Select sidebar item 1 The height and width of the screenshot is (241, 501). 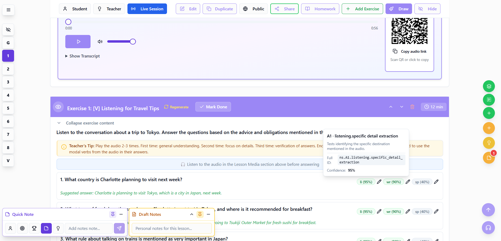click(x=8, y=56)
